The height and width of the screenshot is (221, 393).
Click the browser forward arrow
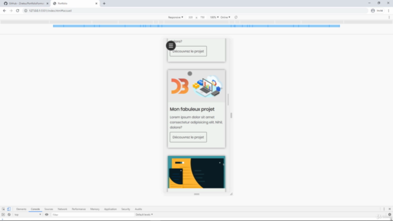[11, 10]
